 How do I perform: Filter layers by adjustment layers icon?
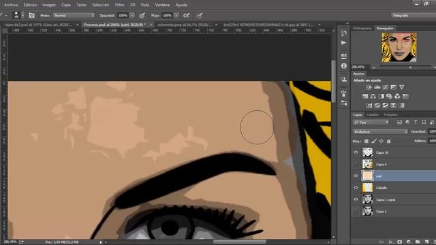pos(407,122)
